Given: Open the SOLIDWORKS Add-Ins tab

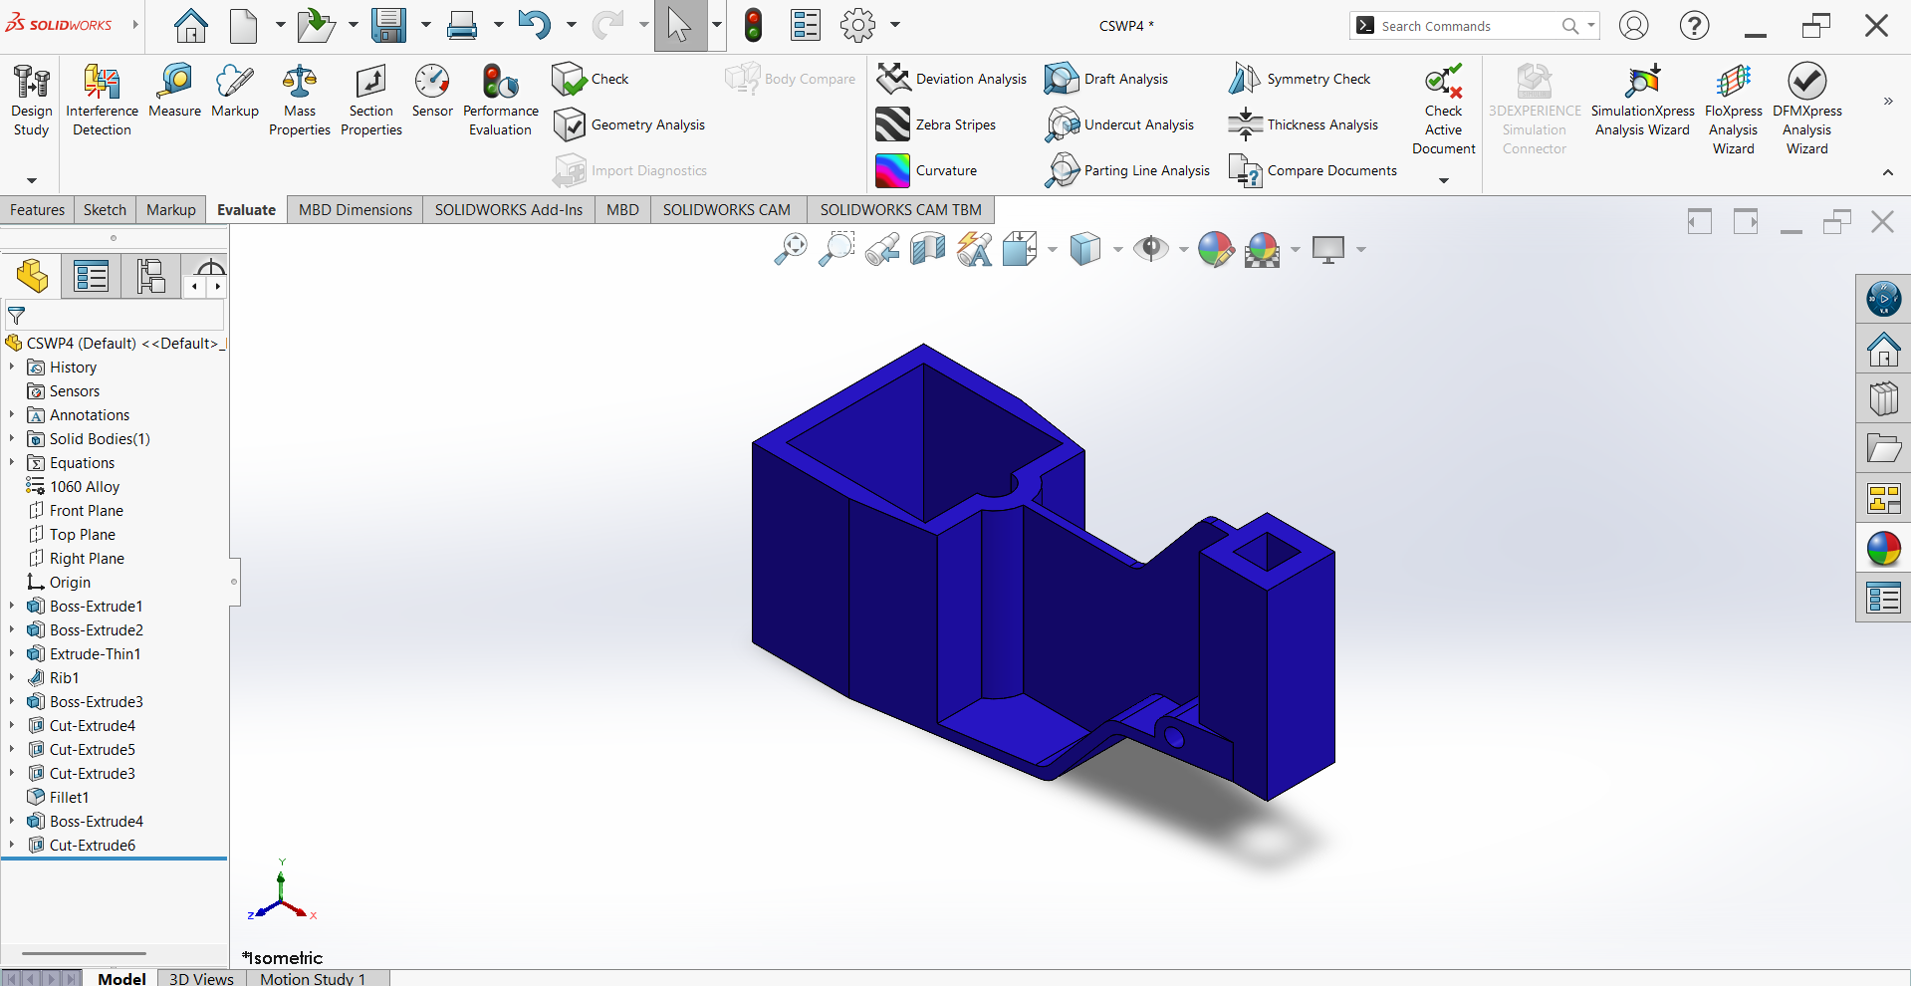Looking at the screenshot, I should point(509,209).
